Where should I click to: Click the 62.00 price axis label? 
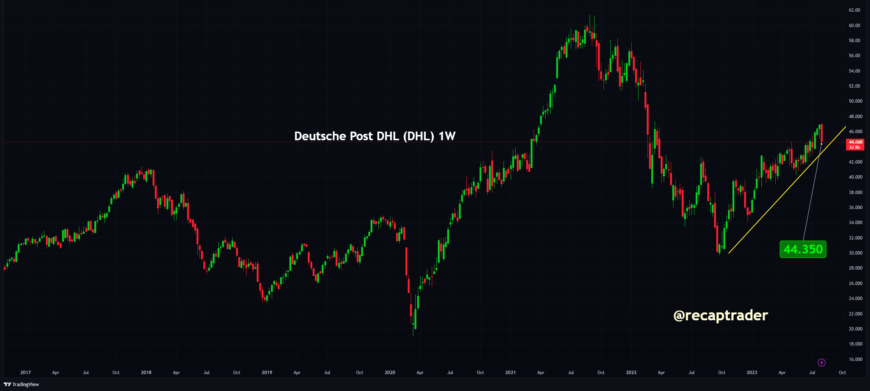pyautogui.click(x=854, y=10)
